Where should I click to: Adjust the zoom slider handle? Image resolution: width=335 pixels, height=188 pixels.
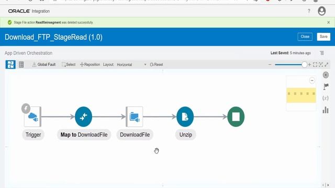coord(304,65)
